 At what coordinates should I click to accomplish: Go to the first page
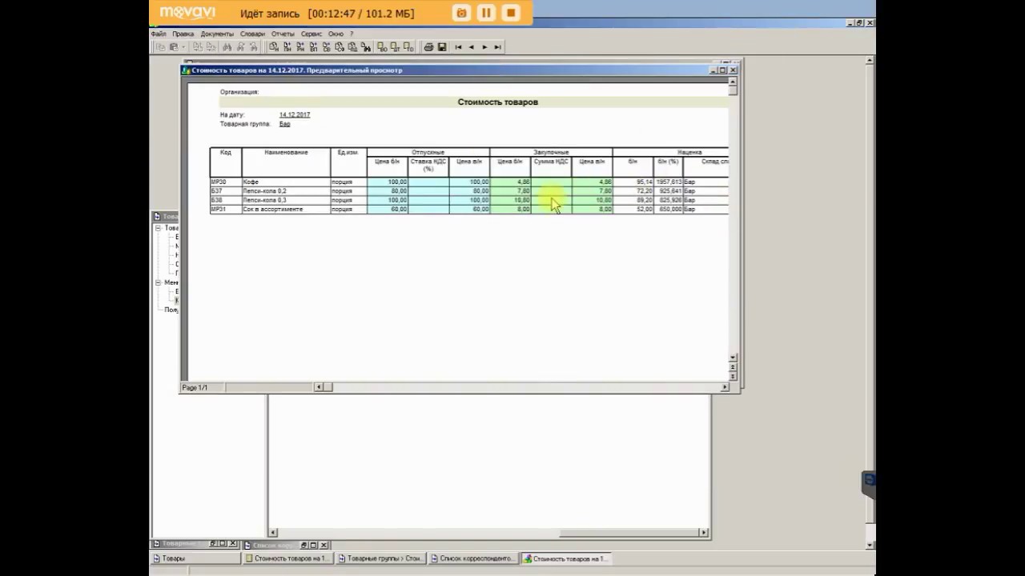(458, 47)
